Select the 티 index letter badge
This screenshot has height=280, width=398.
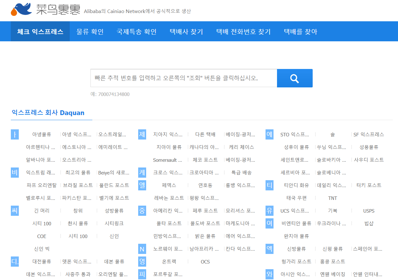[269, 185]
